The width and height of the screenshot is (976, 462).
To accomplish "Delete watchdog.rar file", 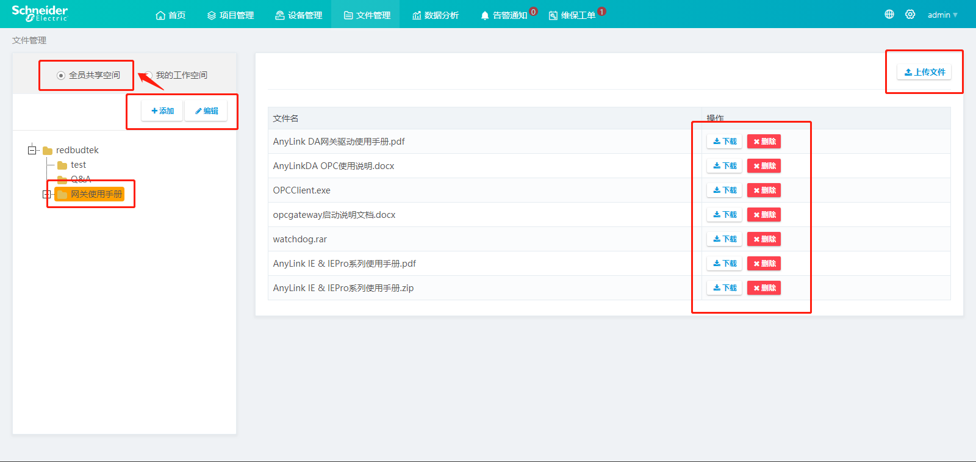I will 764,239.
